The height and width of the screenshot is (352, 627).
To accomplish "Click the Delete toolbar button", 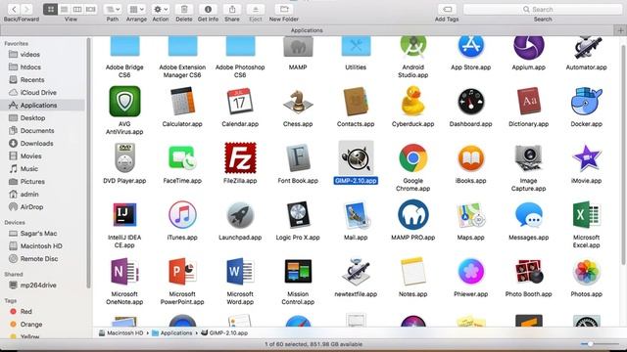I will [x=184, y=9].
